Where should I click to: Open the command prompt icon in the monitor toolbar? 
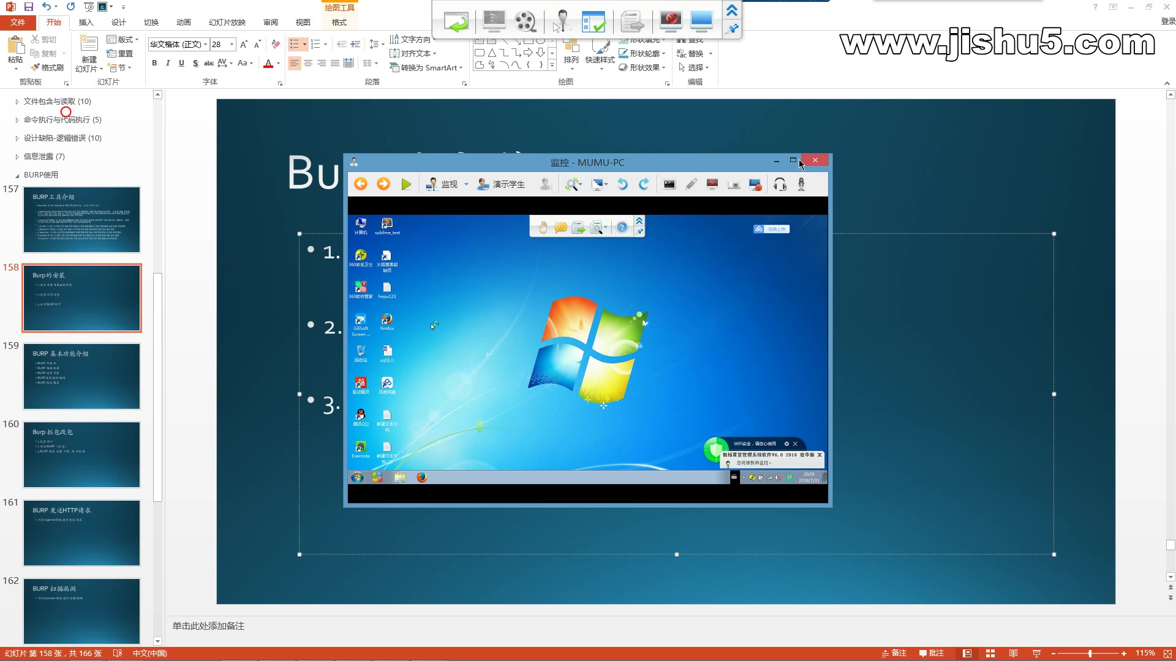coord(669,184)
